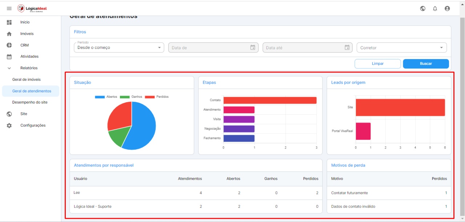Open the Período dropdown

pyautogui.click(x=119, y=47)
